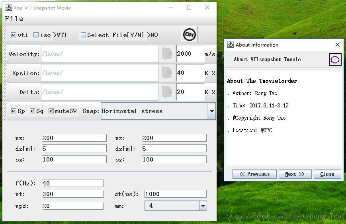The height and width of the screenshot is (224, 346).
Task: Open Epsilon file browse folder icon
Action: 167,73
